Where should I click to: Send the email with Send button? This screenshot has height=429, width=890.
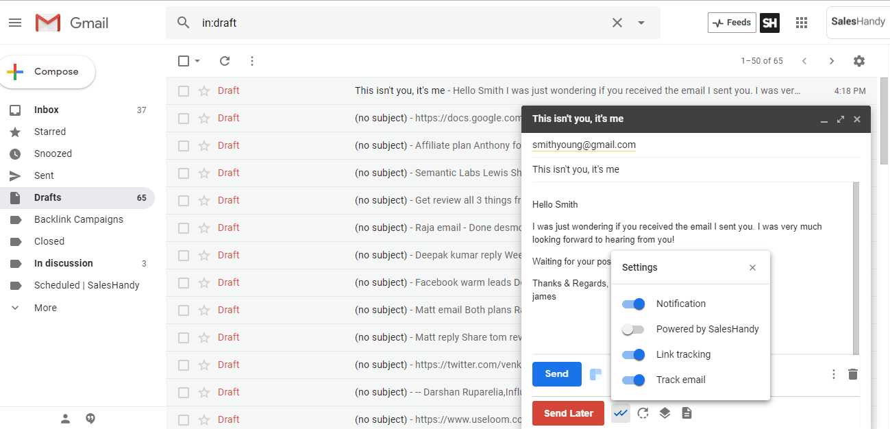tap(557, 374)
